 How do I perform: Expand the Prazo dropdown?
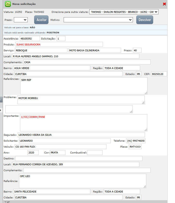(x=21, y=20)
